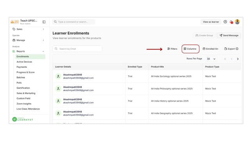
Task: Click the Manage briefcase icon
Action: pyautogui.click(x=14, y=40)
